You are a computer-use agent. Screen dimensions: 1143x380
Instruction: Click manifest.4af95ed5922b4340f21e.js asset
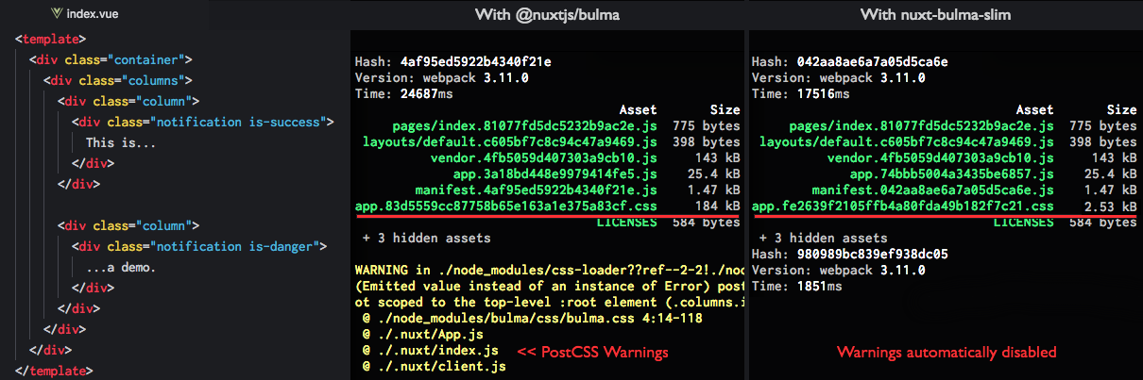tap(536, 190)
